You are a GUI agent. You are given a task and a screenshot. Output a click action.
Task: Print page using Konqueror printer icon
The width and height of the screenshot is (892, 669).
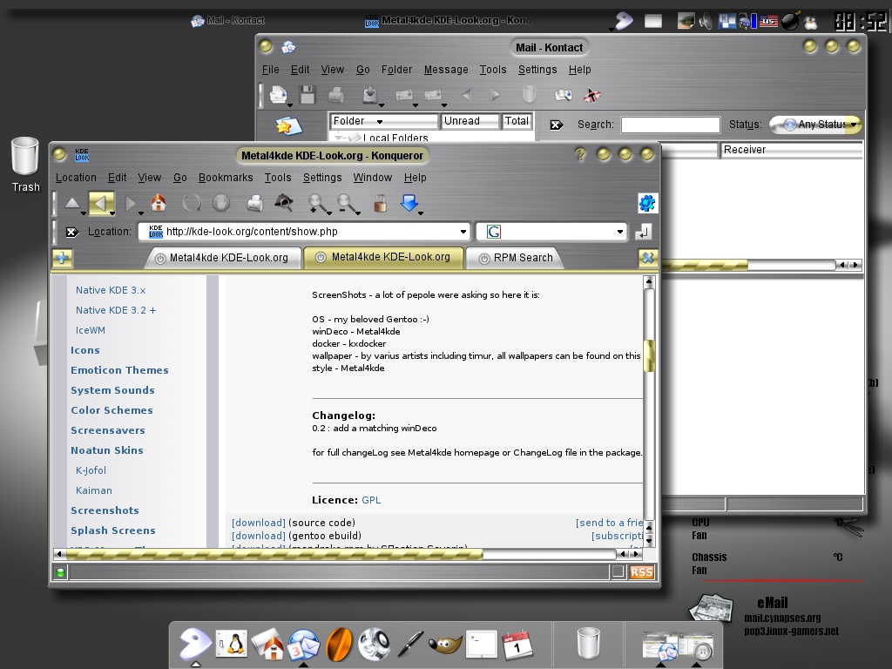point(254,203)
